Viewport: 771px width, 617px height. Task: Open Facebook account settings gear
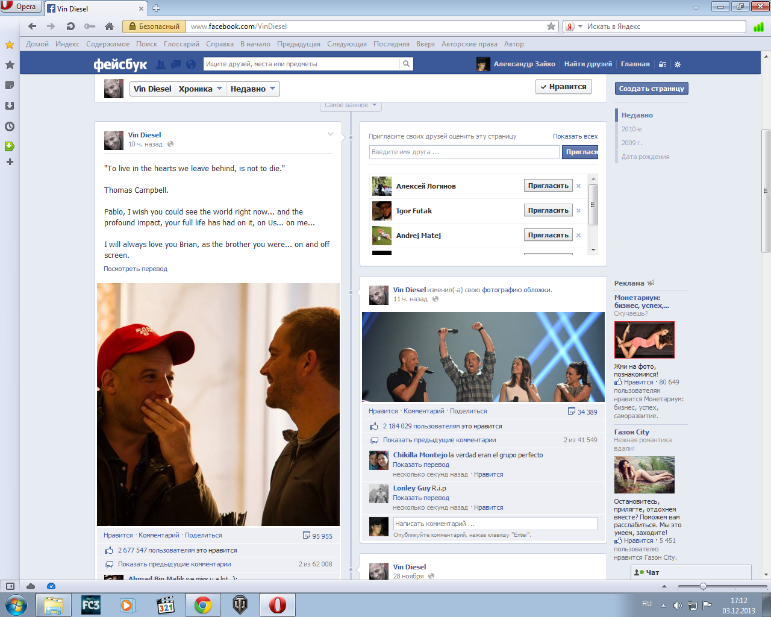677,64
